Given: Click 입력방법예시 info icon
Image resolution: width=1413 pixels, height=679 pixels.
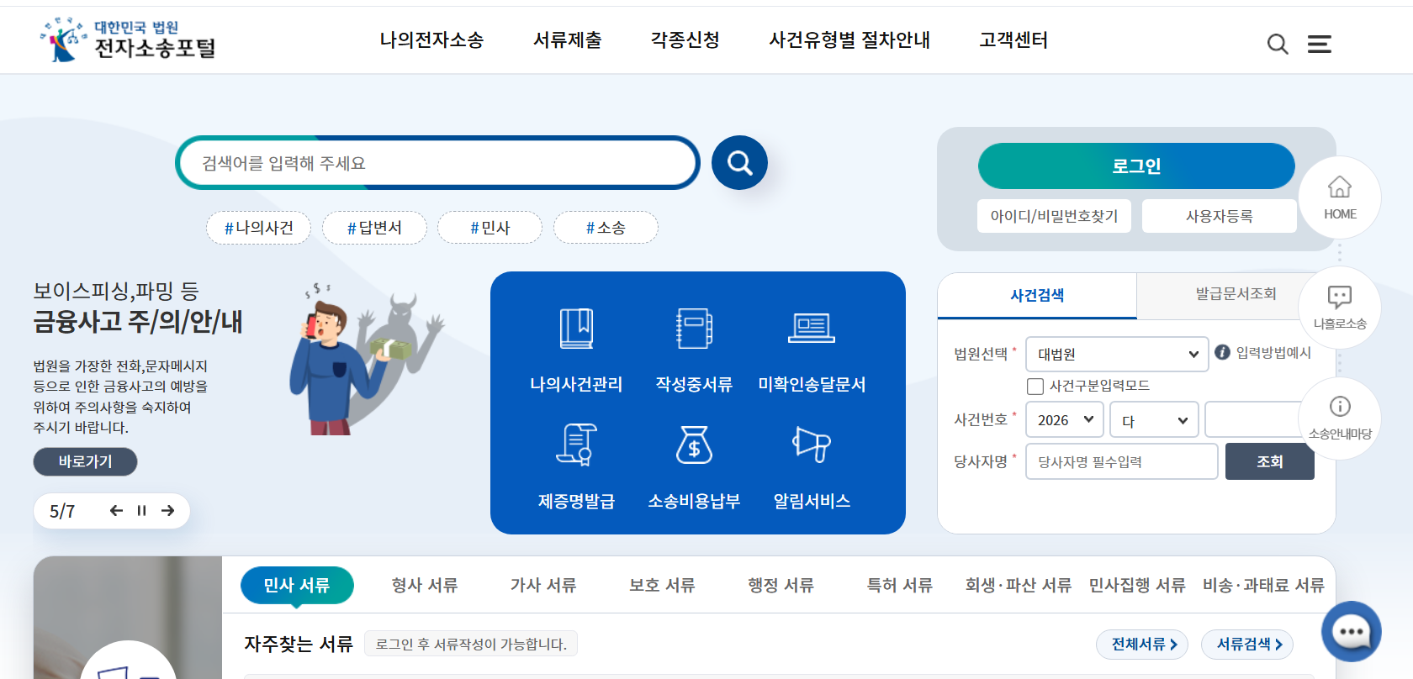Looking at the screenshot, I should (1222, 352).
